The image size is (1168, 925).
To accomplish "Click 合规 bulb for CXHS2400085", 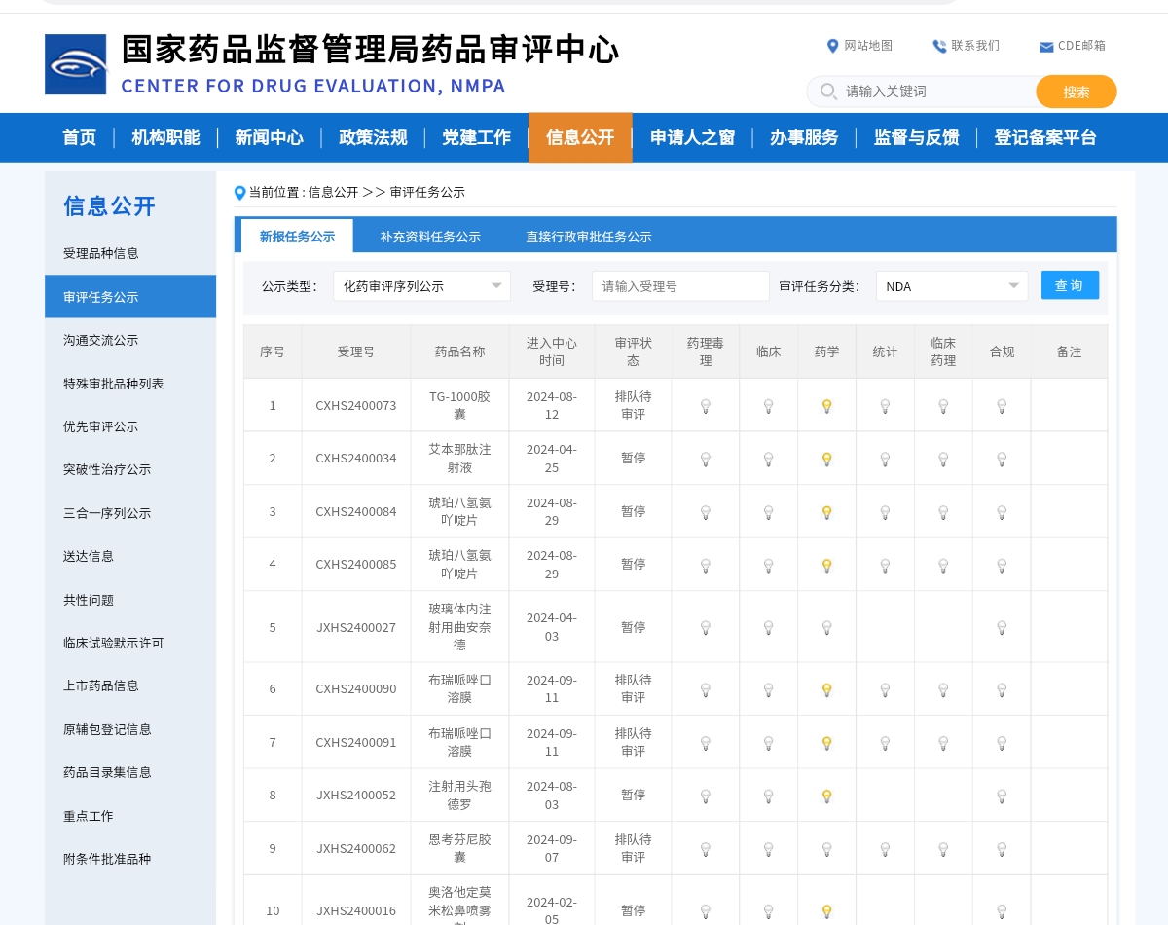I will pyautogui.click(x=1002, y=565).
